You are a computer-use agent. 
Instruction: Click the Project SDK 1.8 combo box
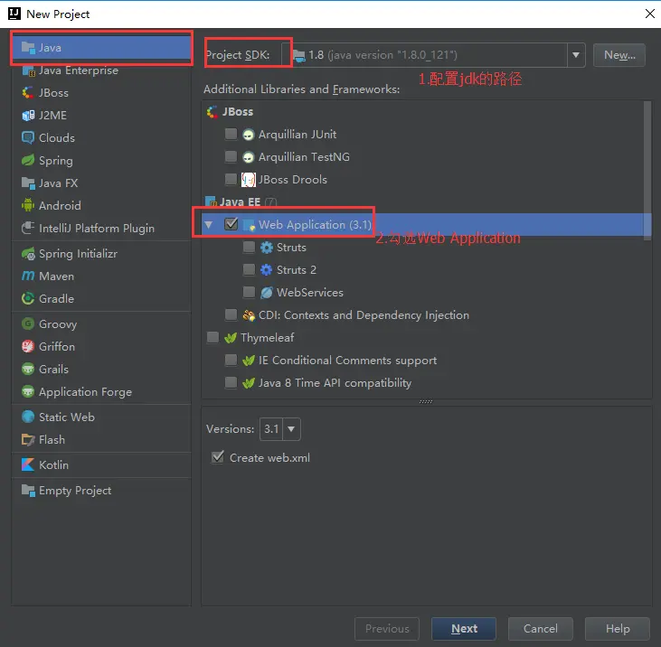point(433,55)
